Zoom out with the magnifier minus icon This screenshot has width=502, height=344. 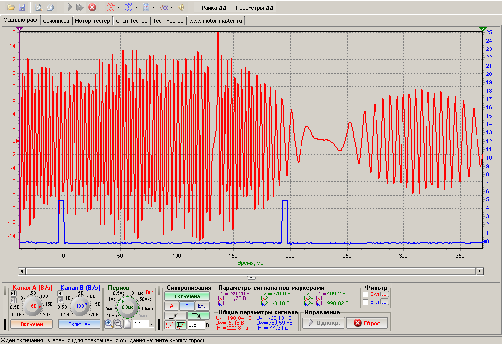tap(118, 324)
